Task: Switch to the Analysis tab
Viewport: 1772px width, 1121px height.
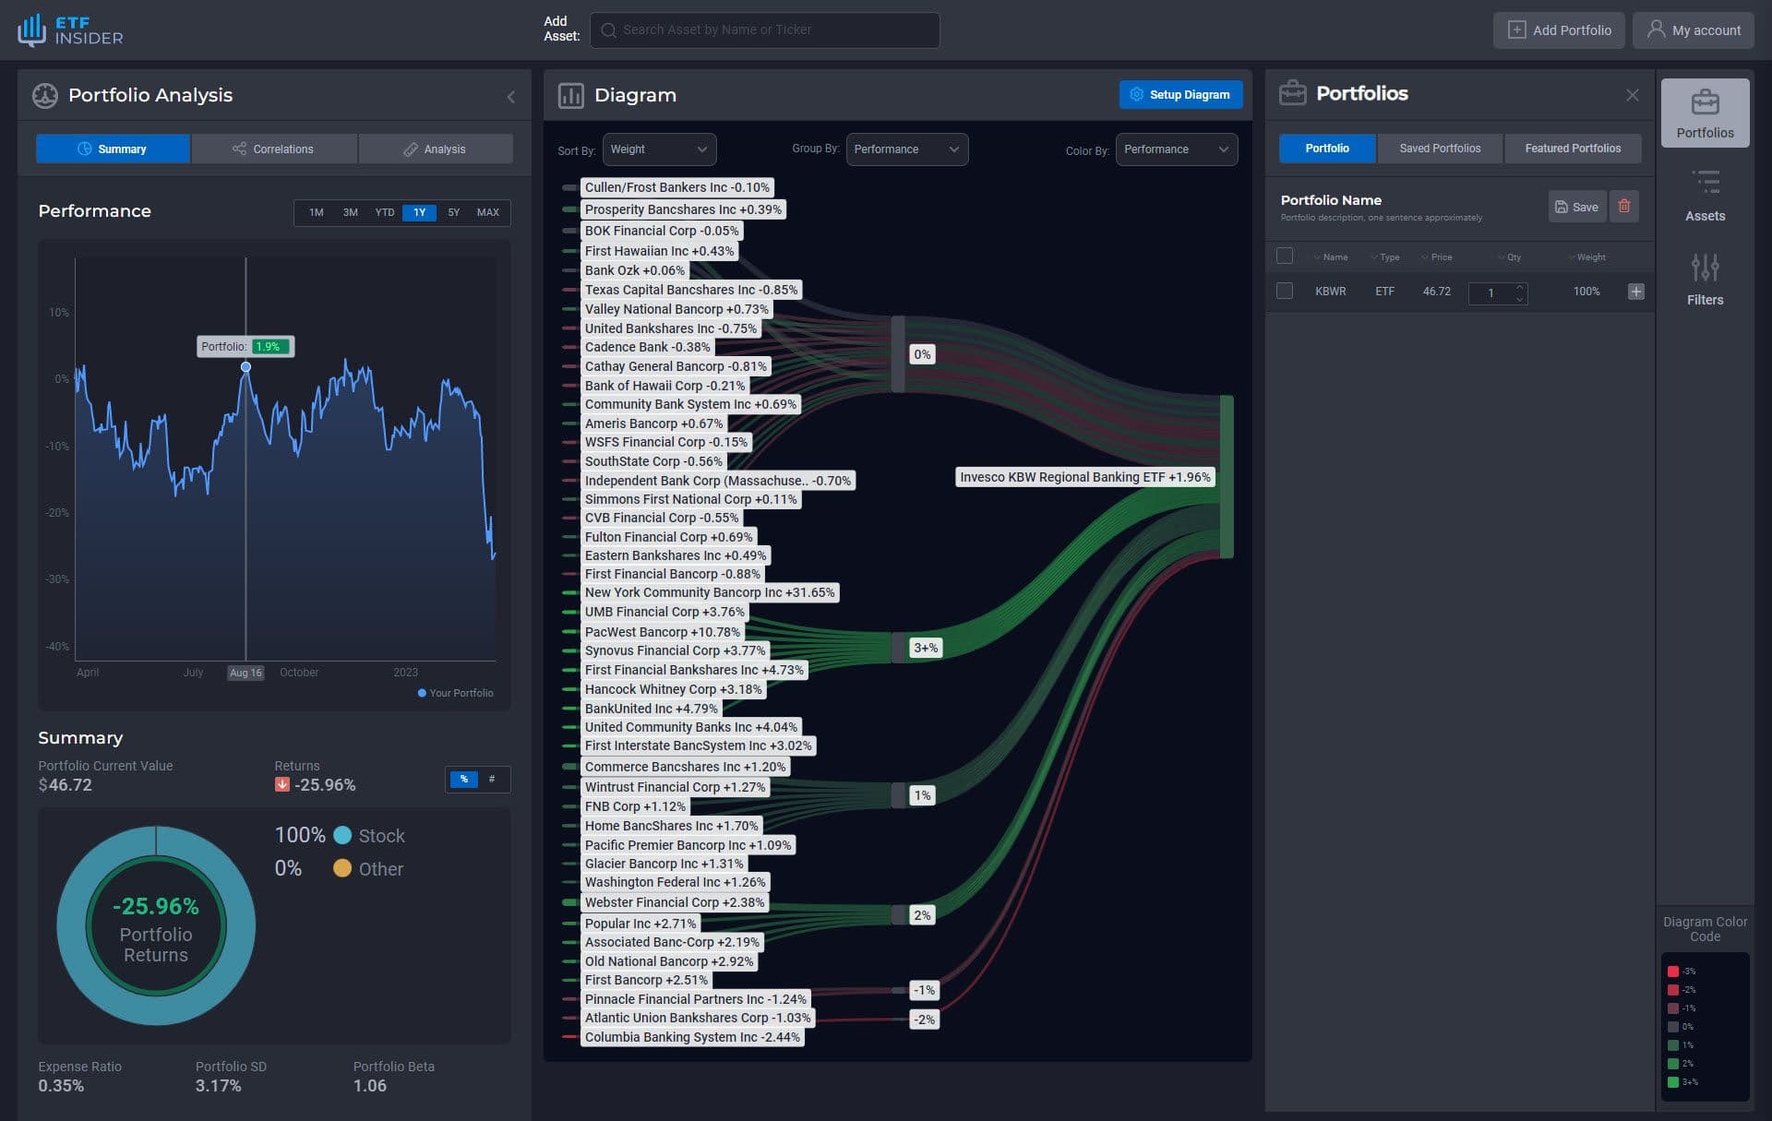Action: (436, 149)
